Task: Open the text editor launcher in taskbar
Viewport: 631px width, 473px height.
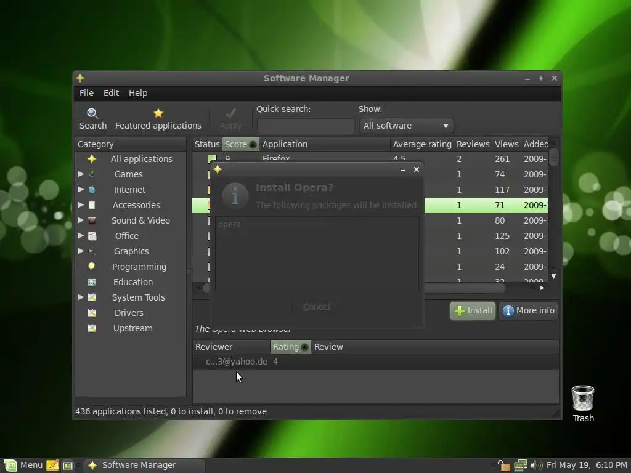Action: pos(52,466)
